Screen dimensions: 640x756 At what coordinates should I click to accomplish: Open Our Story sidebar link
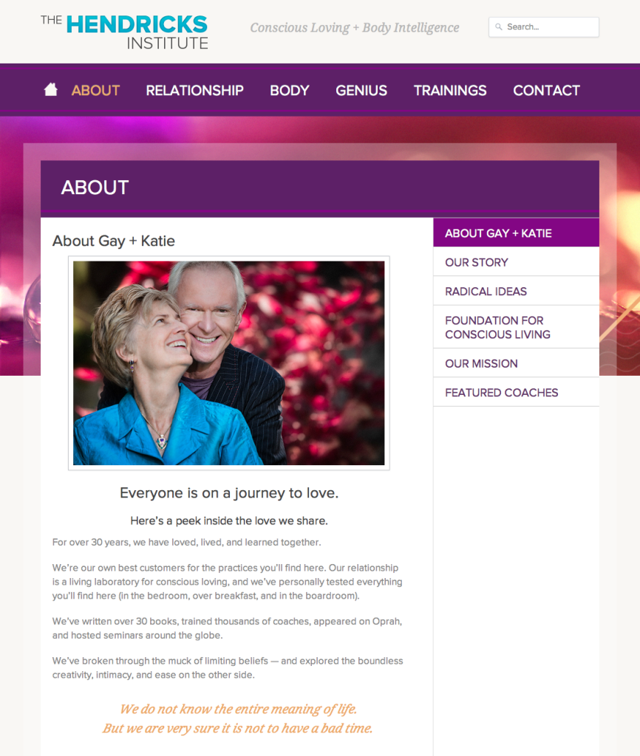coord(516,262)
